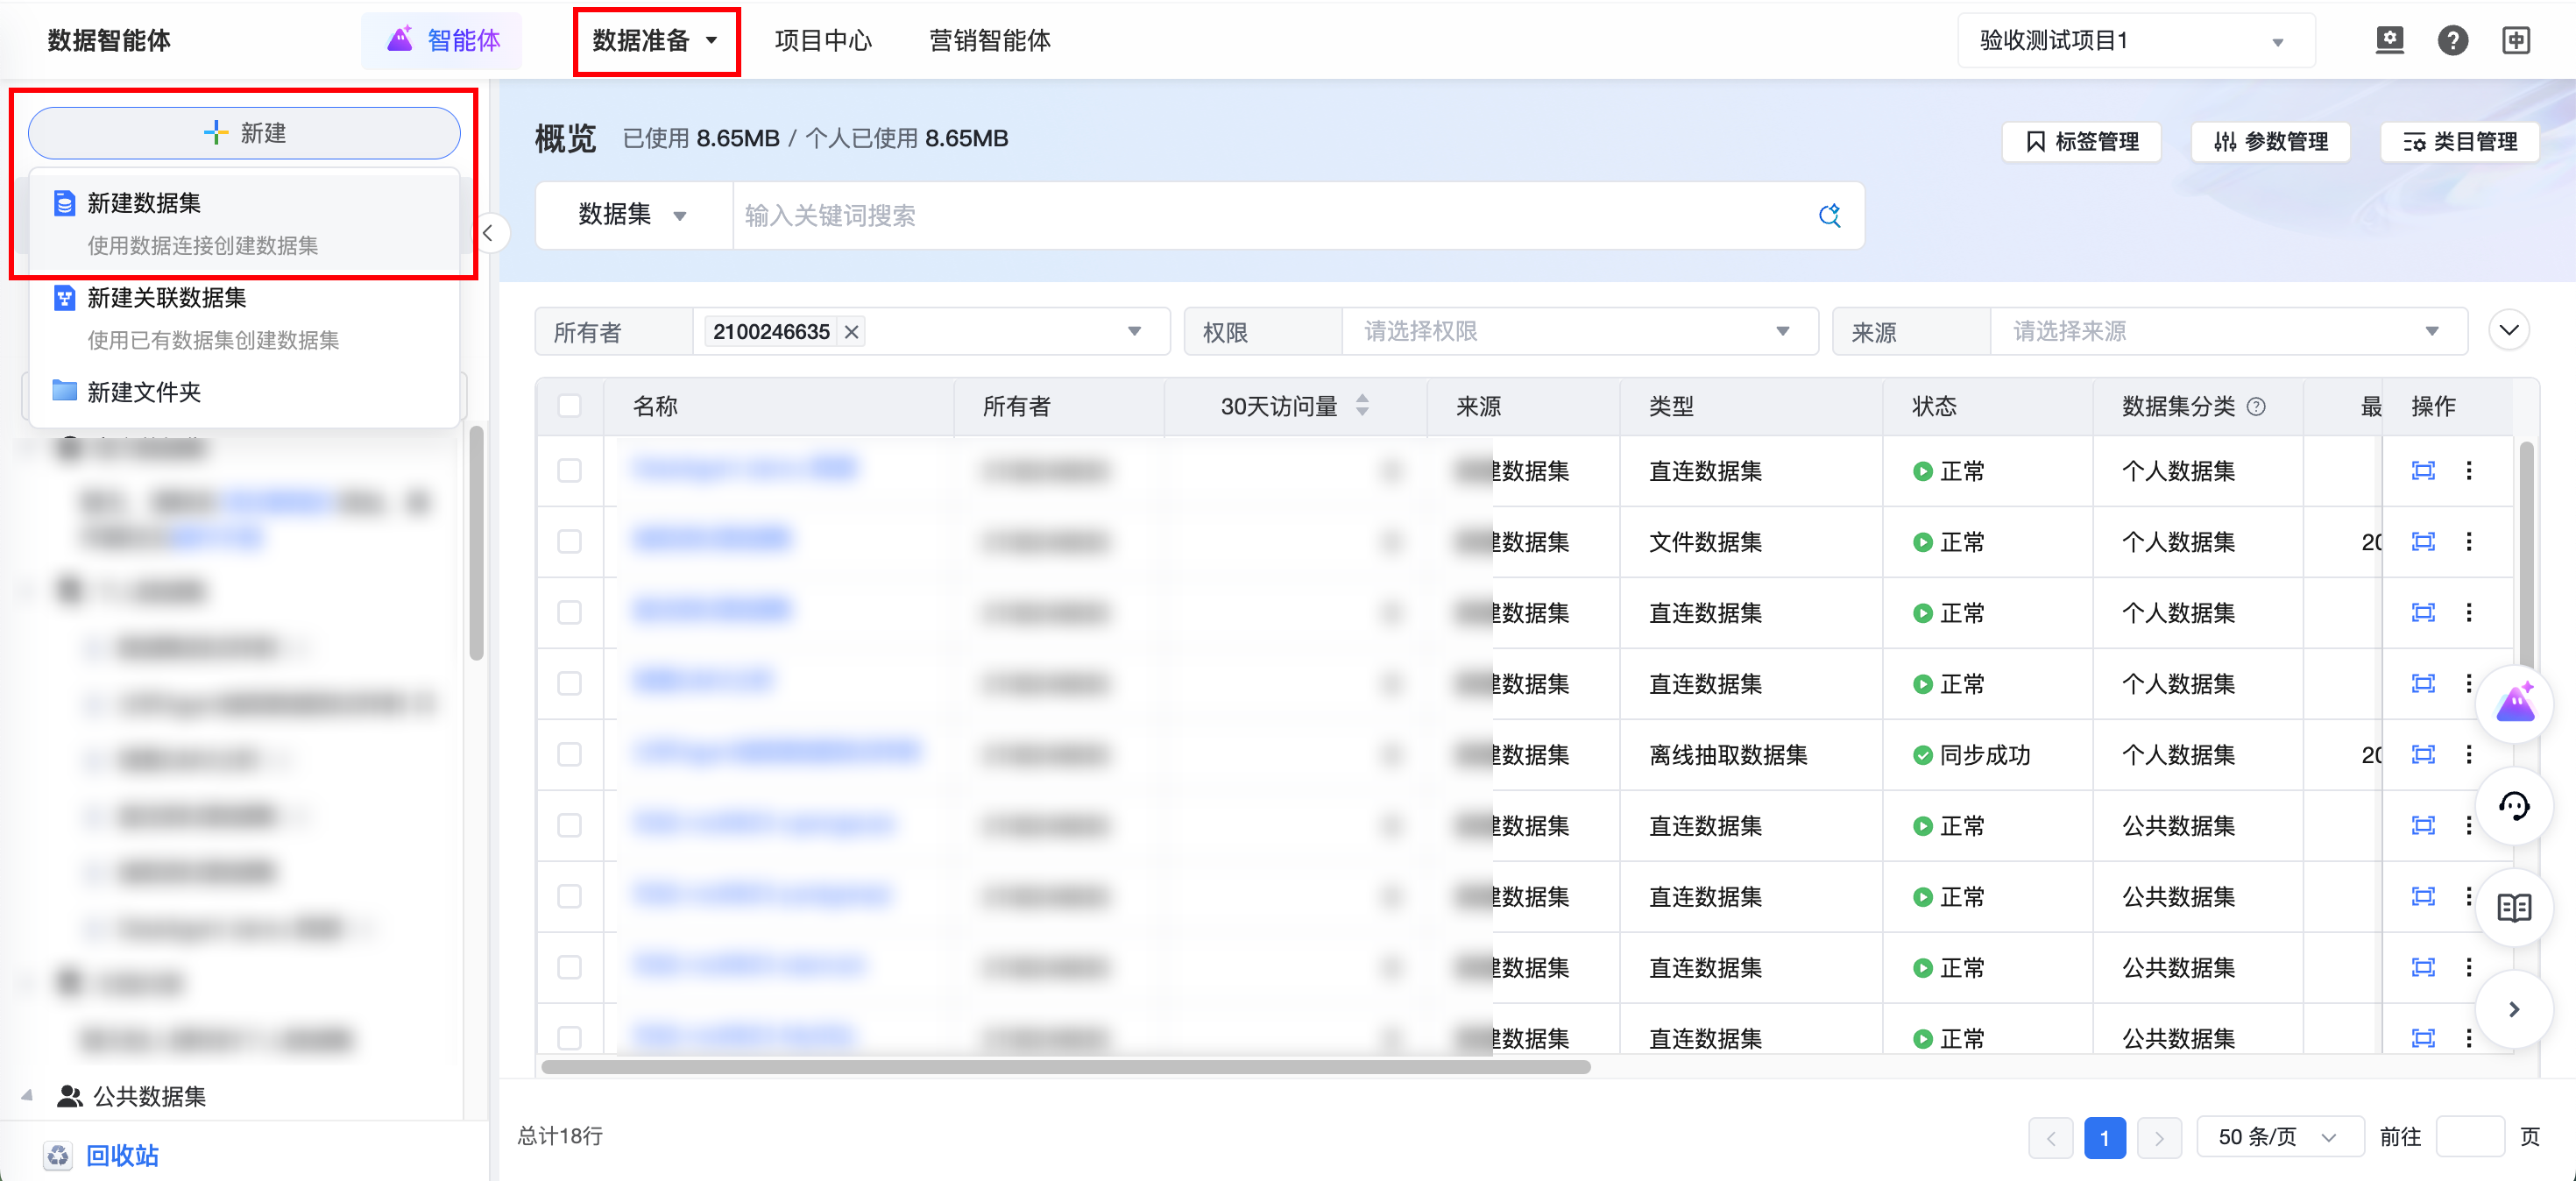Open the Recycle Bin (回收站)
Screen dimensions: 2576x1181
pyautogui.click(x=121, y=1155)
